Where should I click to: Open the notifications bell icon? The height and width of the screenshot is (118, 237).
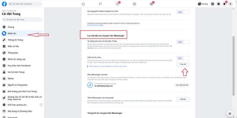(225, 4)
